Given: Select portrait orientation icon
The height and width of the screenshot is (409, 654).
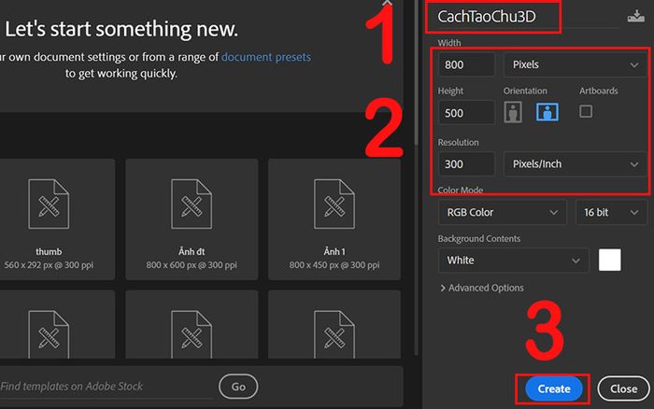Looking at the screenshot, I should tap(513, 112).
